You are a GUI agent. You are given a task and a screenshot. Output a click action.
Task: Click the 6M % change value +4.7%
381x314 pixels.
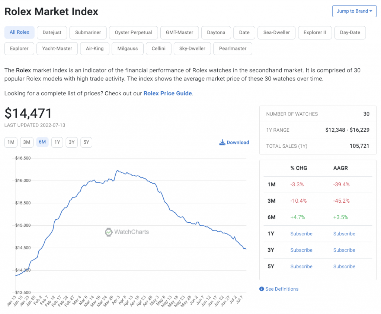pyautogui.click(x=298, y=217)
